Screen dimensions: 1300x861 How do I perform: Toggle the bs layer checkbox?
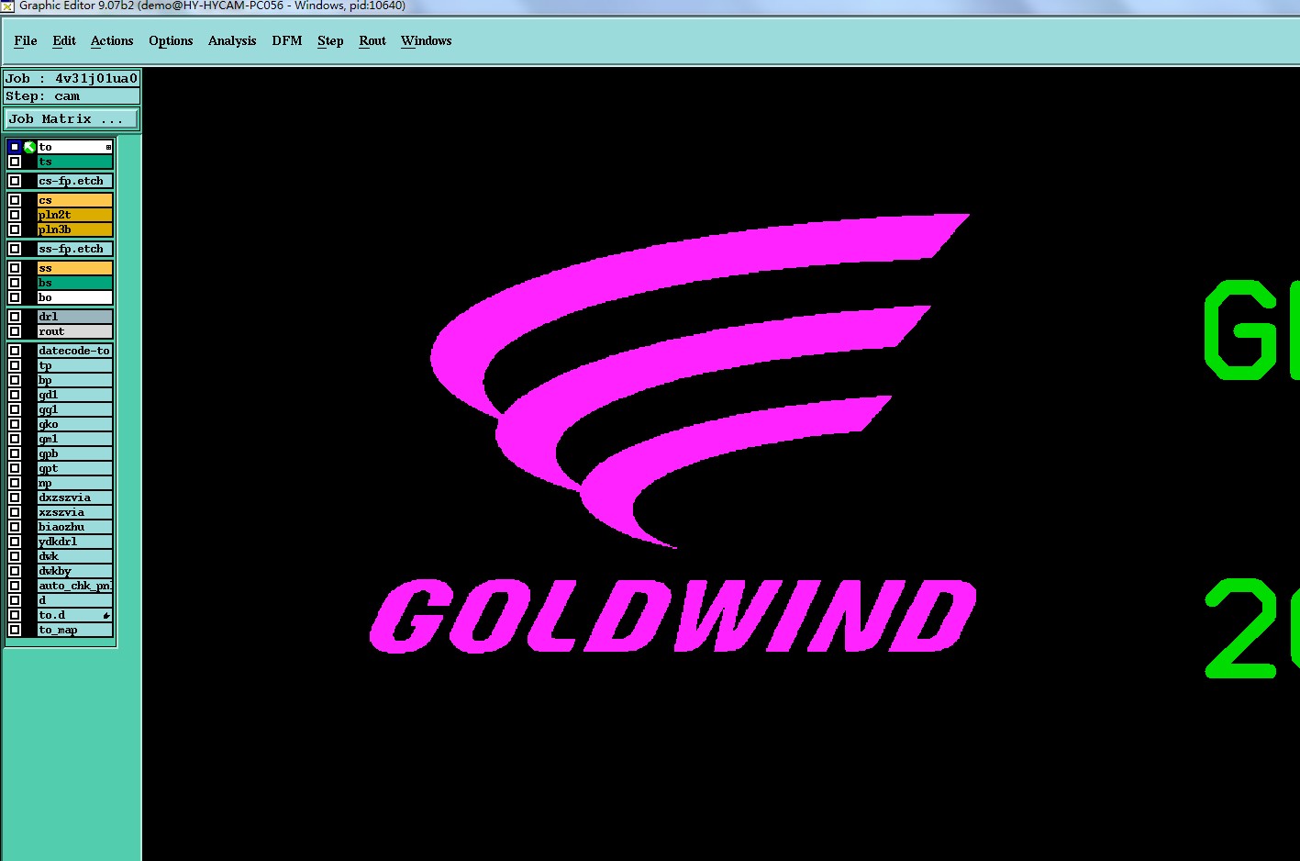[x=15, y=283]
